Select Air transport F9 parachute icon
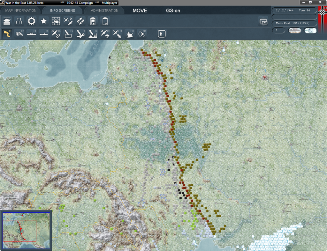 (105, 34)
